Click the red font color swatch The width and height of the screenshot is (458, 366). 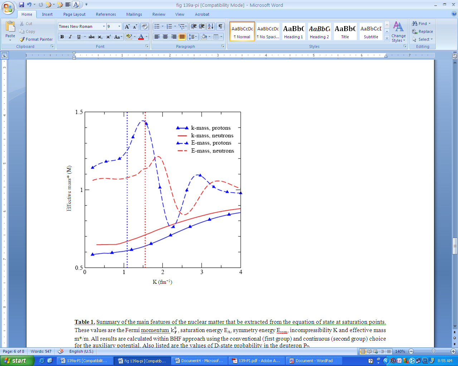coord(141,37)
